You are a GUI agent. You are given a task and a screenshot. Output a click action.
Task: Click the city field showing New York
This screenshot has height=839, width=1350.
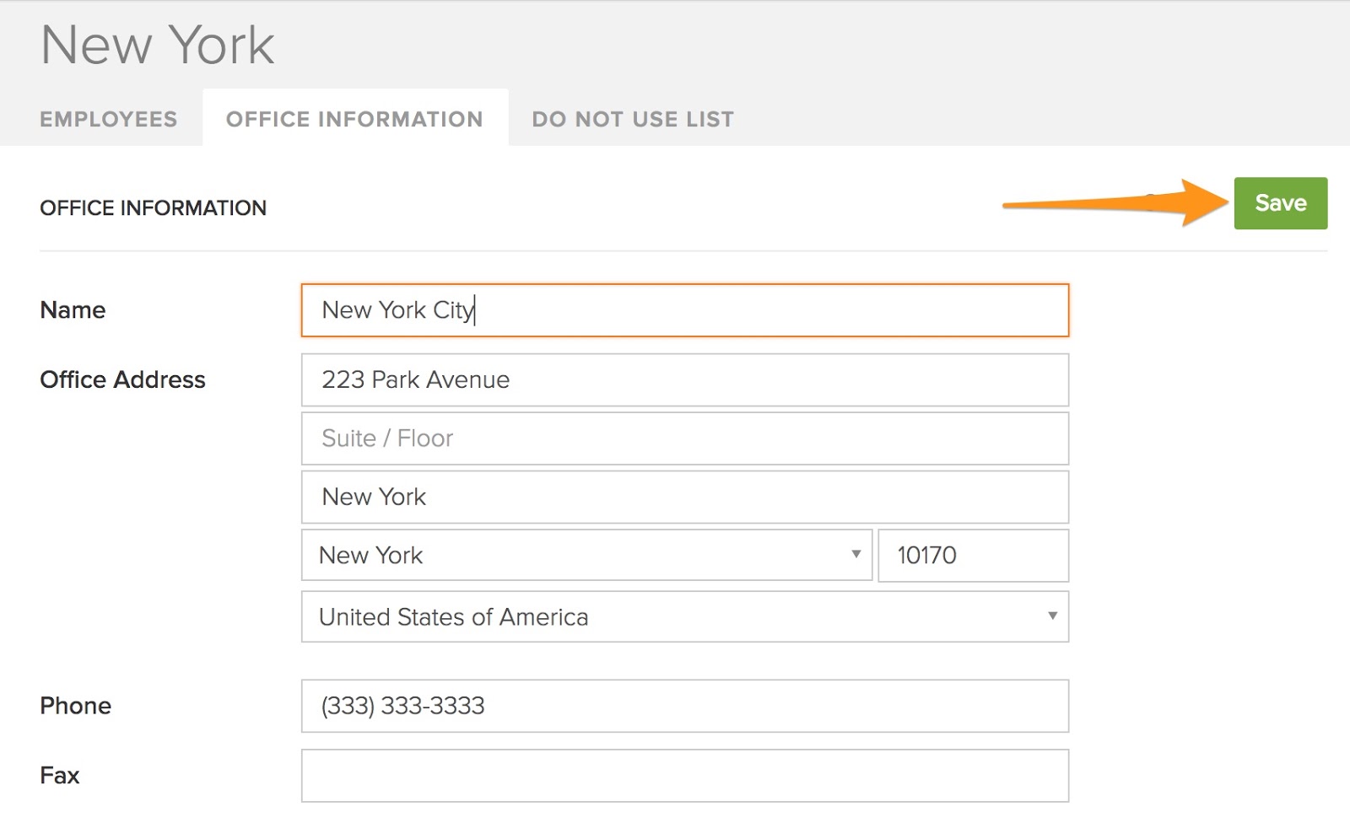(683, 497)
